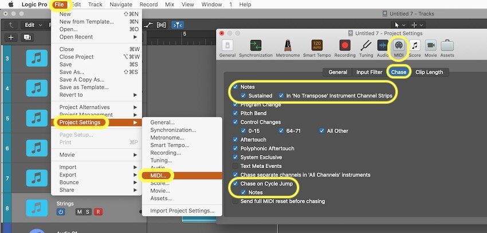
Task: Click the Flex show/hide icon
Action: tap(162, 25)
